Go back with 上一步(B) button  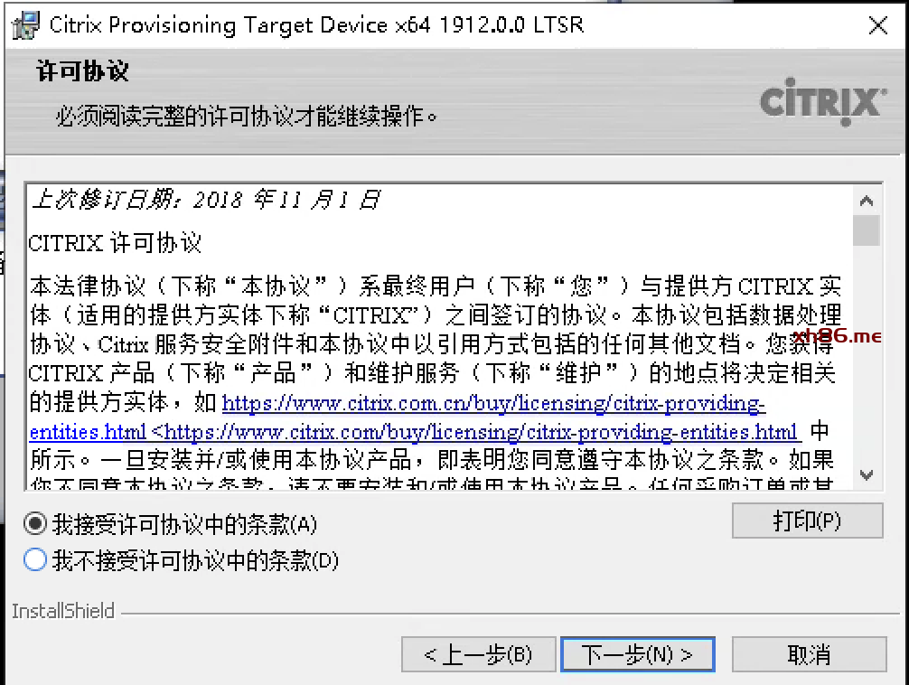(x=478, y=654)
